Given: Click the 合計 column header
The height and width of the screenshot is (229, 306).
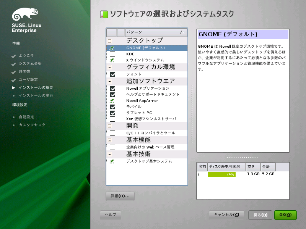Looking at the screenshot, I should [268, 167].
